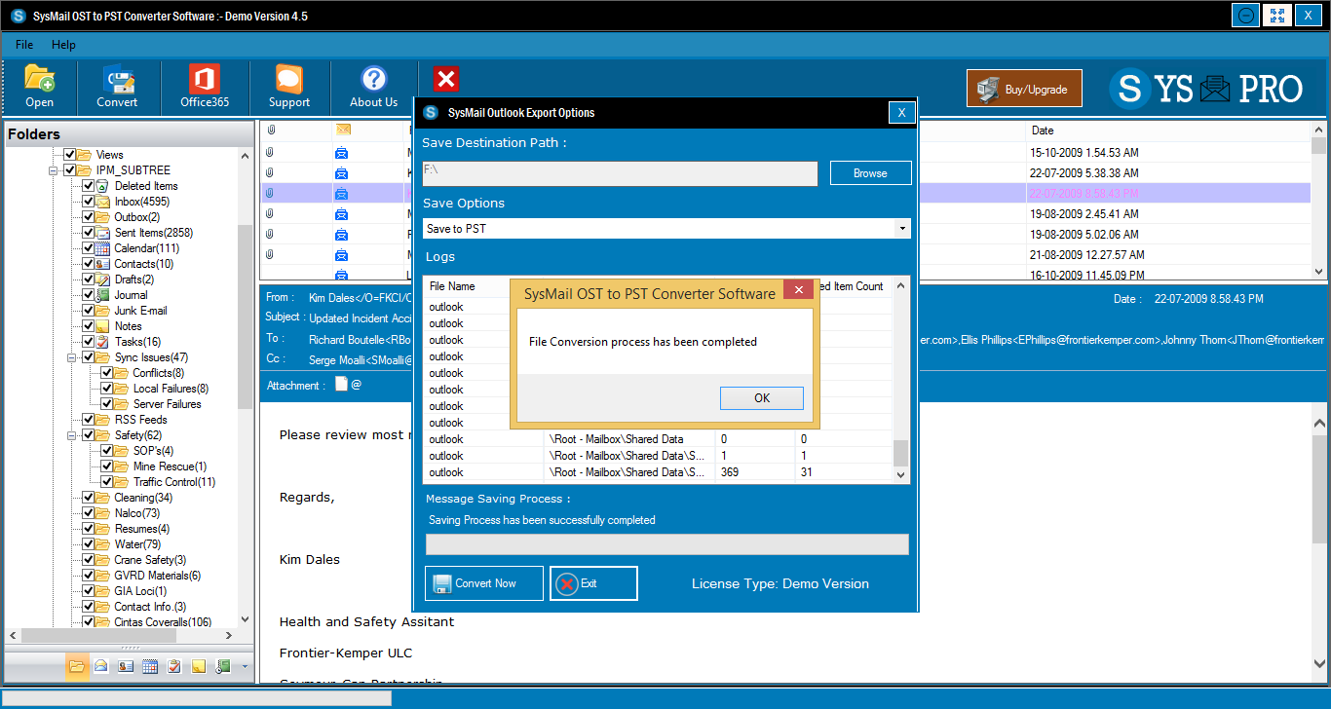The image size is (1331, 709).
Task: Click the Browse button
Action: pyautogui.click(x=870, y=173)
